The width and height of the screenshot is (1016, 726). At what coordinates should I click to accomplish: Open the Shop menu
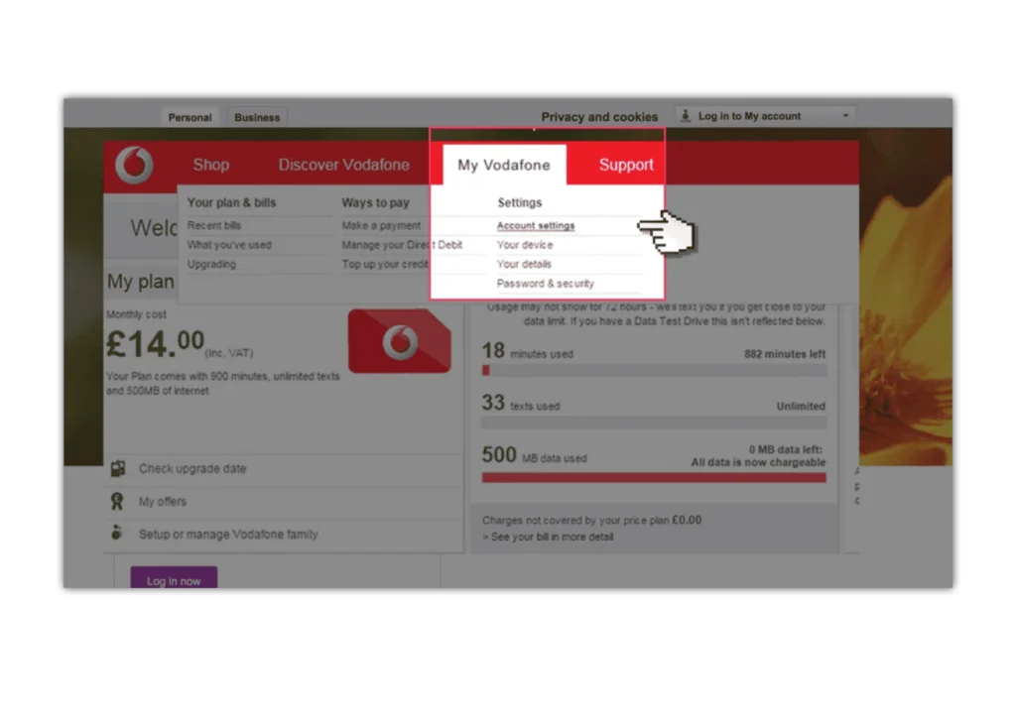click(211, 165)
